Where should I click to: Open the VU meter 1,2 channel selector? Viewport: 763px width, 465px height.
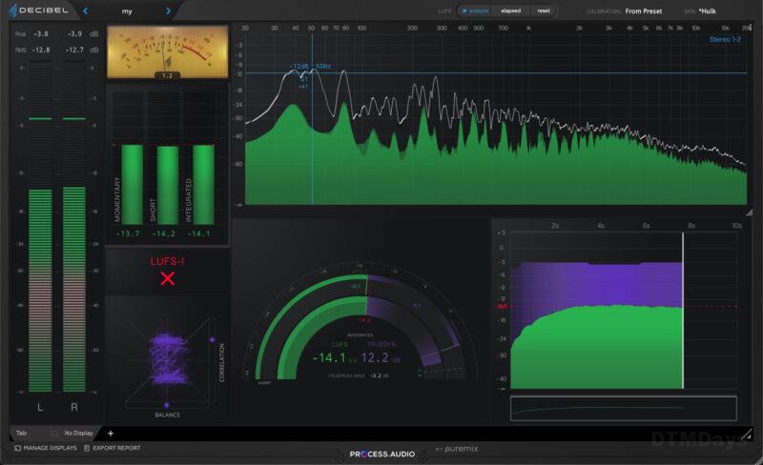[x=167, y=75]
